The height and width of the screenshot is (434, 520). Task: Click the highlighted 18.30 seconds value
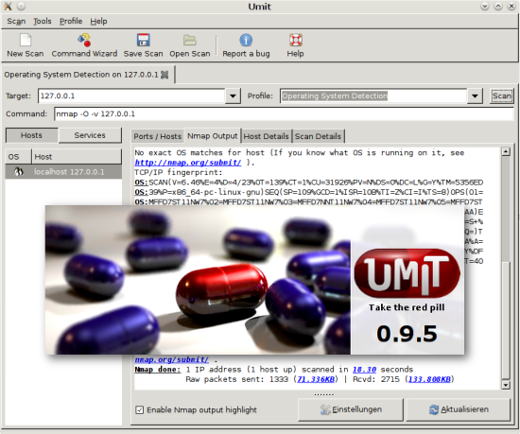(x=364, y=370)
